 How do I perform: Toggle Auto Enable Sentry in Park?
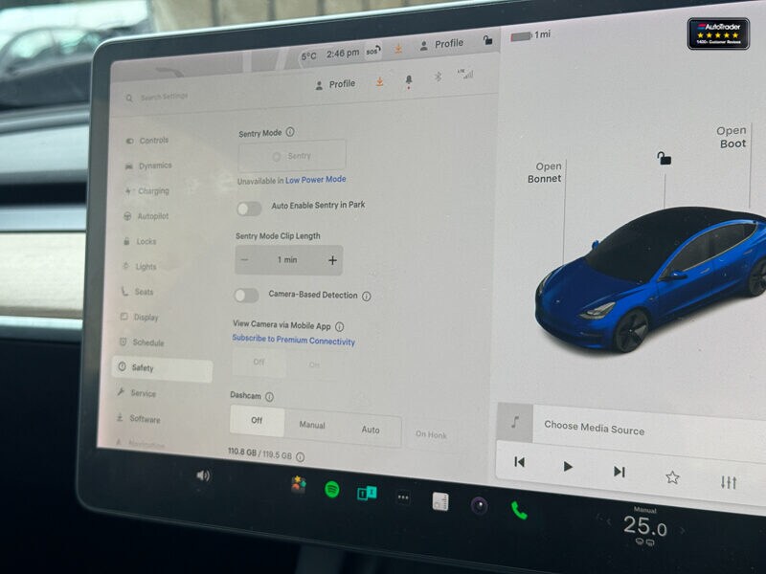251,206
